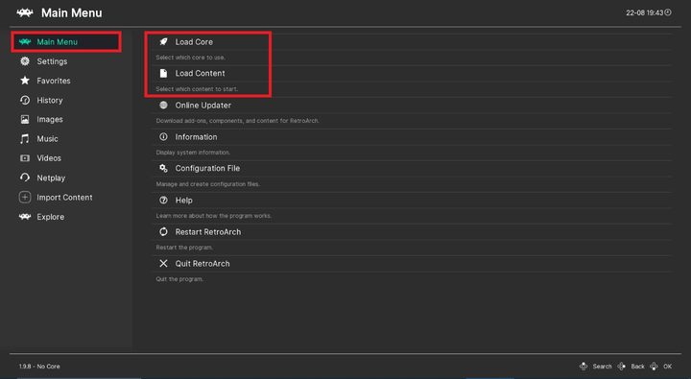Viewport: 691px width, 379px height.
Task: Click the Load Content file icon
Action: point(163,73)
